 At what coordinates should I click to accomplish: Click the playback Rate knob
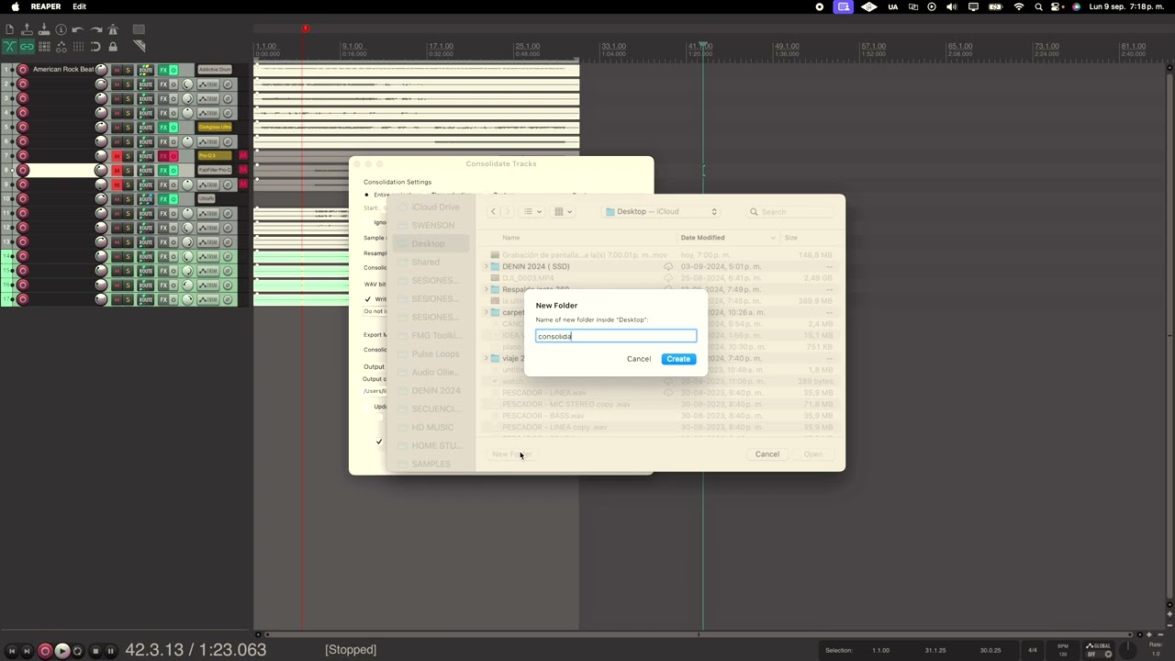(1128, 650)
